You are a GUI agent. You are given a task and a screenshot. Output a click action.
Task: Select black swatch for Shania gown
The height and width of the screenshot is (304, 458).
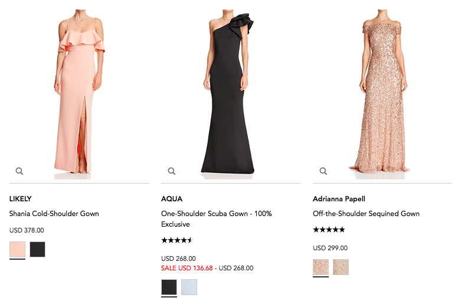pyautogui.click(x=38, y=250)
